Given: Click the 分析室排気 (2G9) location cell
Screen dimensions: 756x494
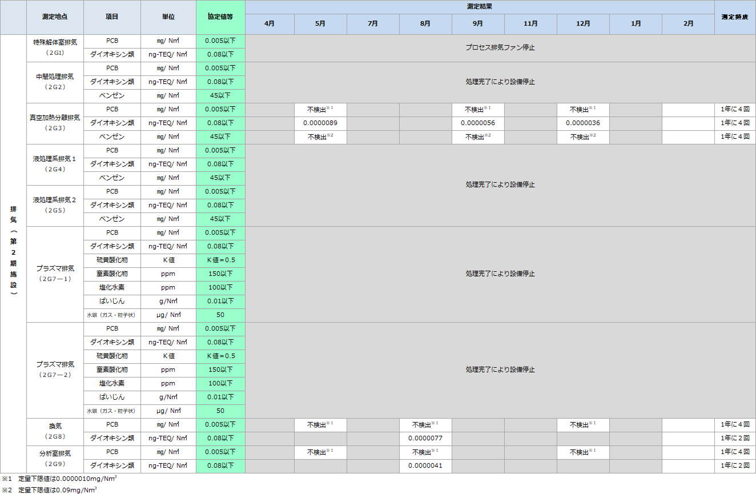Looking at the screenshot, I should [55, 459].
